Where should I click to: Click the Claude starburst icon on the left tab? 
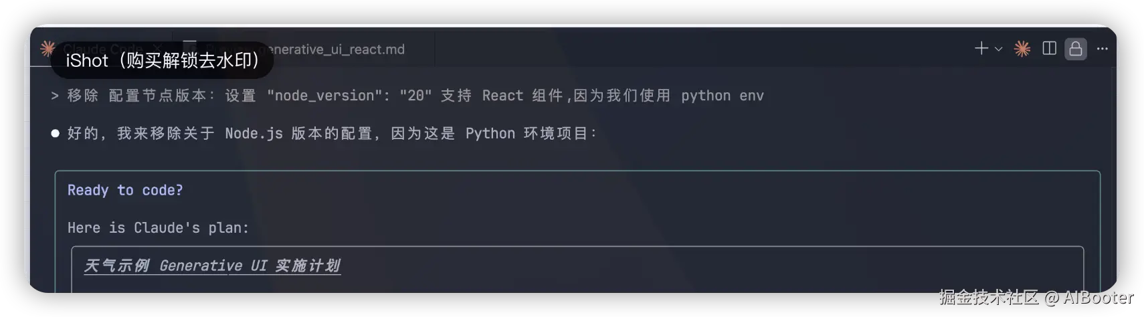47,47
